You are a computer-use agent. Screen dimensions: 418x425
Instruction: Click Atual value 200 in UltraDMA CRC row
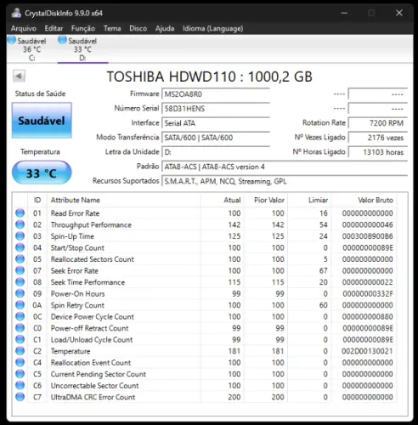pos(234,397)
